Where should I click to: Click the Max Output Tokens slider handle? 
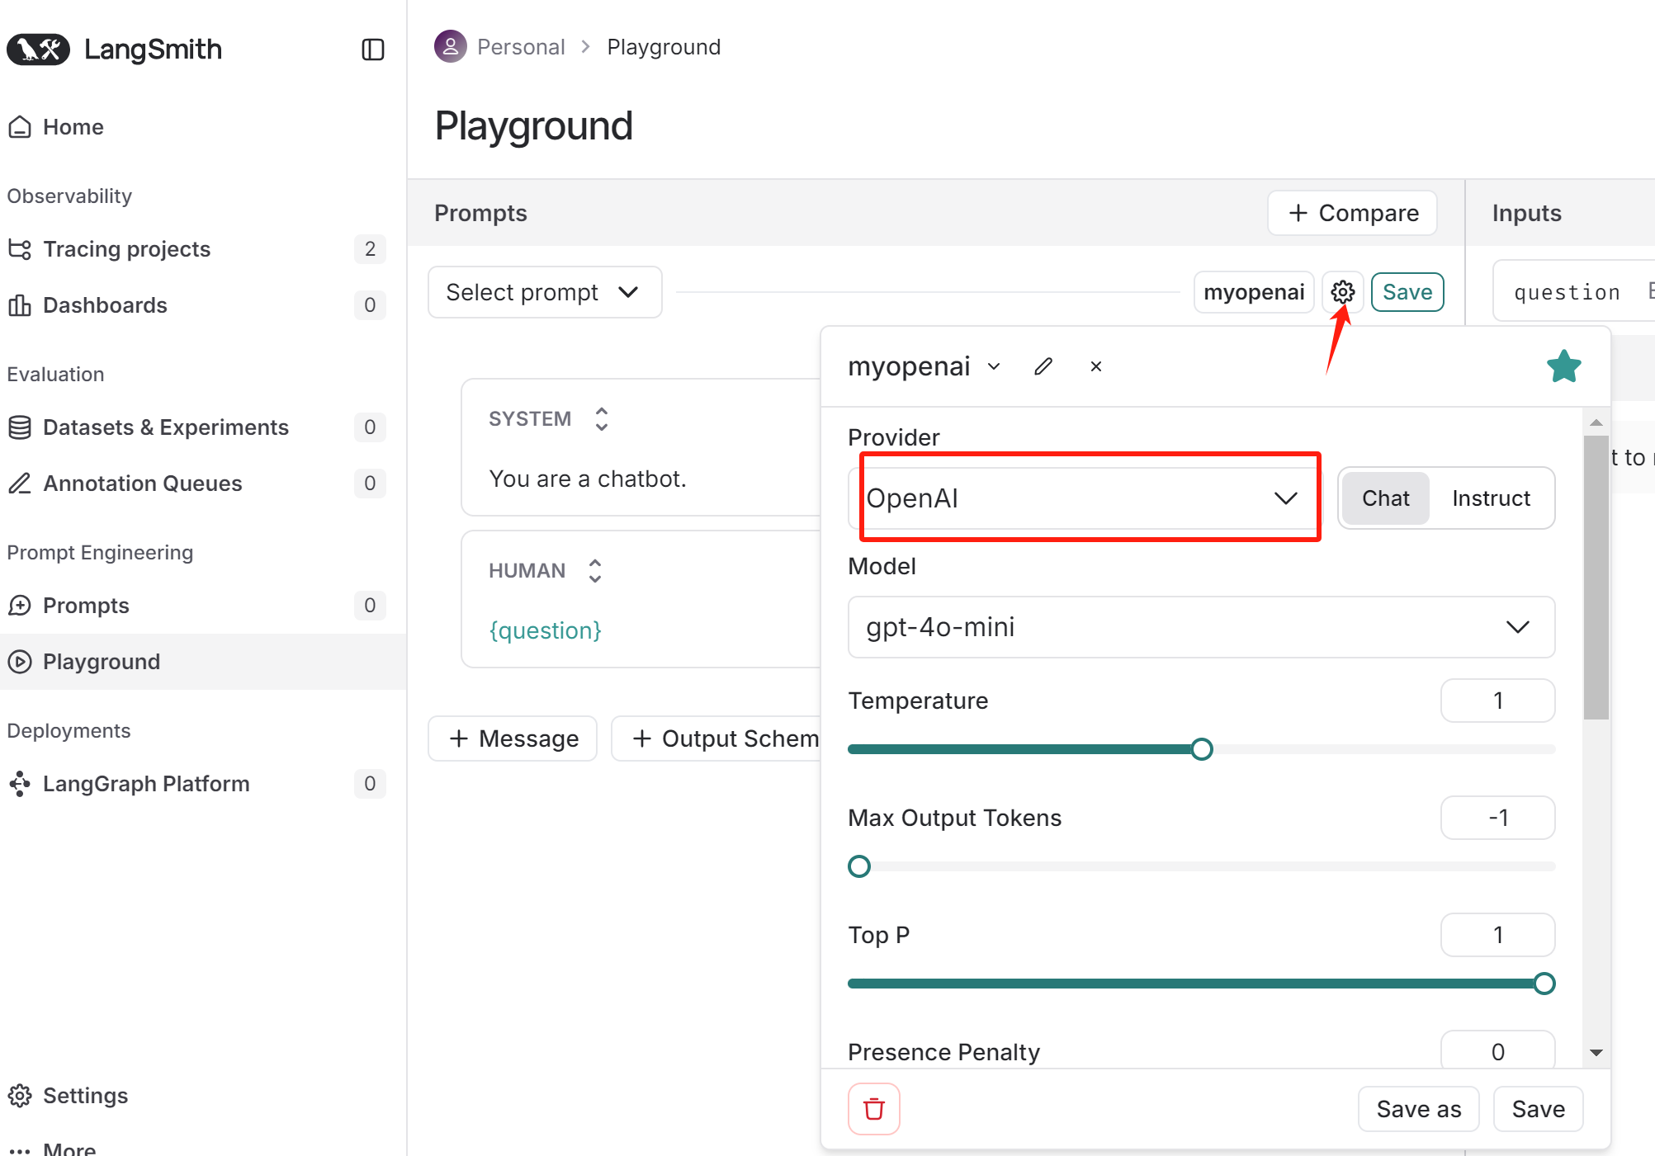point(859,866)
